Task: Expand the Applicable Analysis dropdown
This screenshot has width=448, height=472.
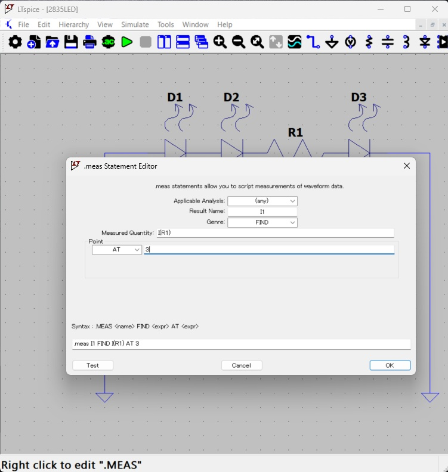Action: coord(262,201)
